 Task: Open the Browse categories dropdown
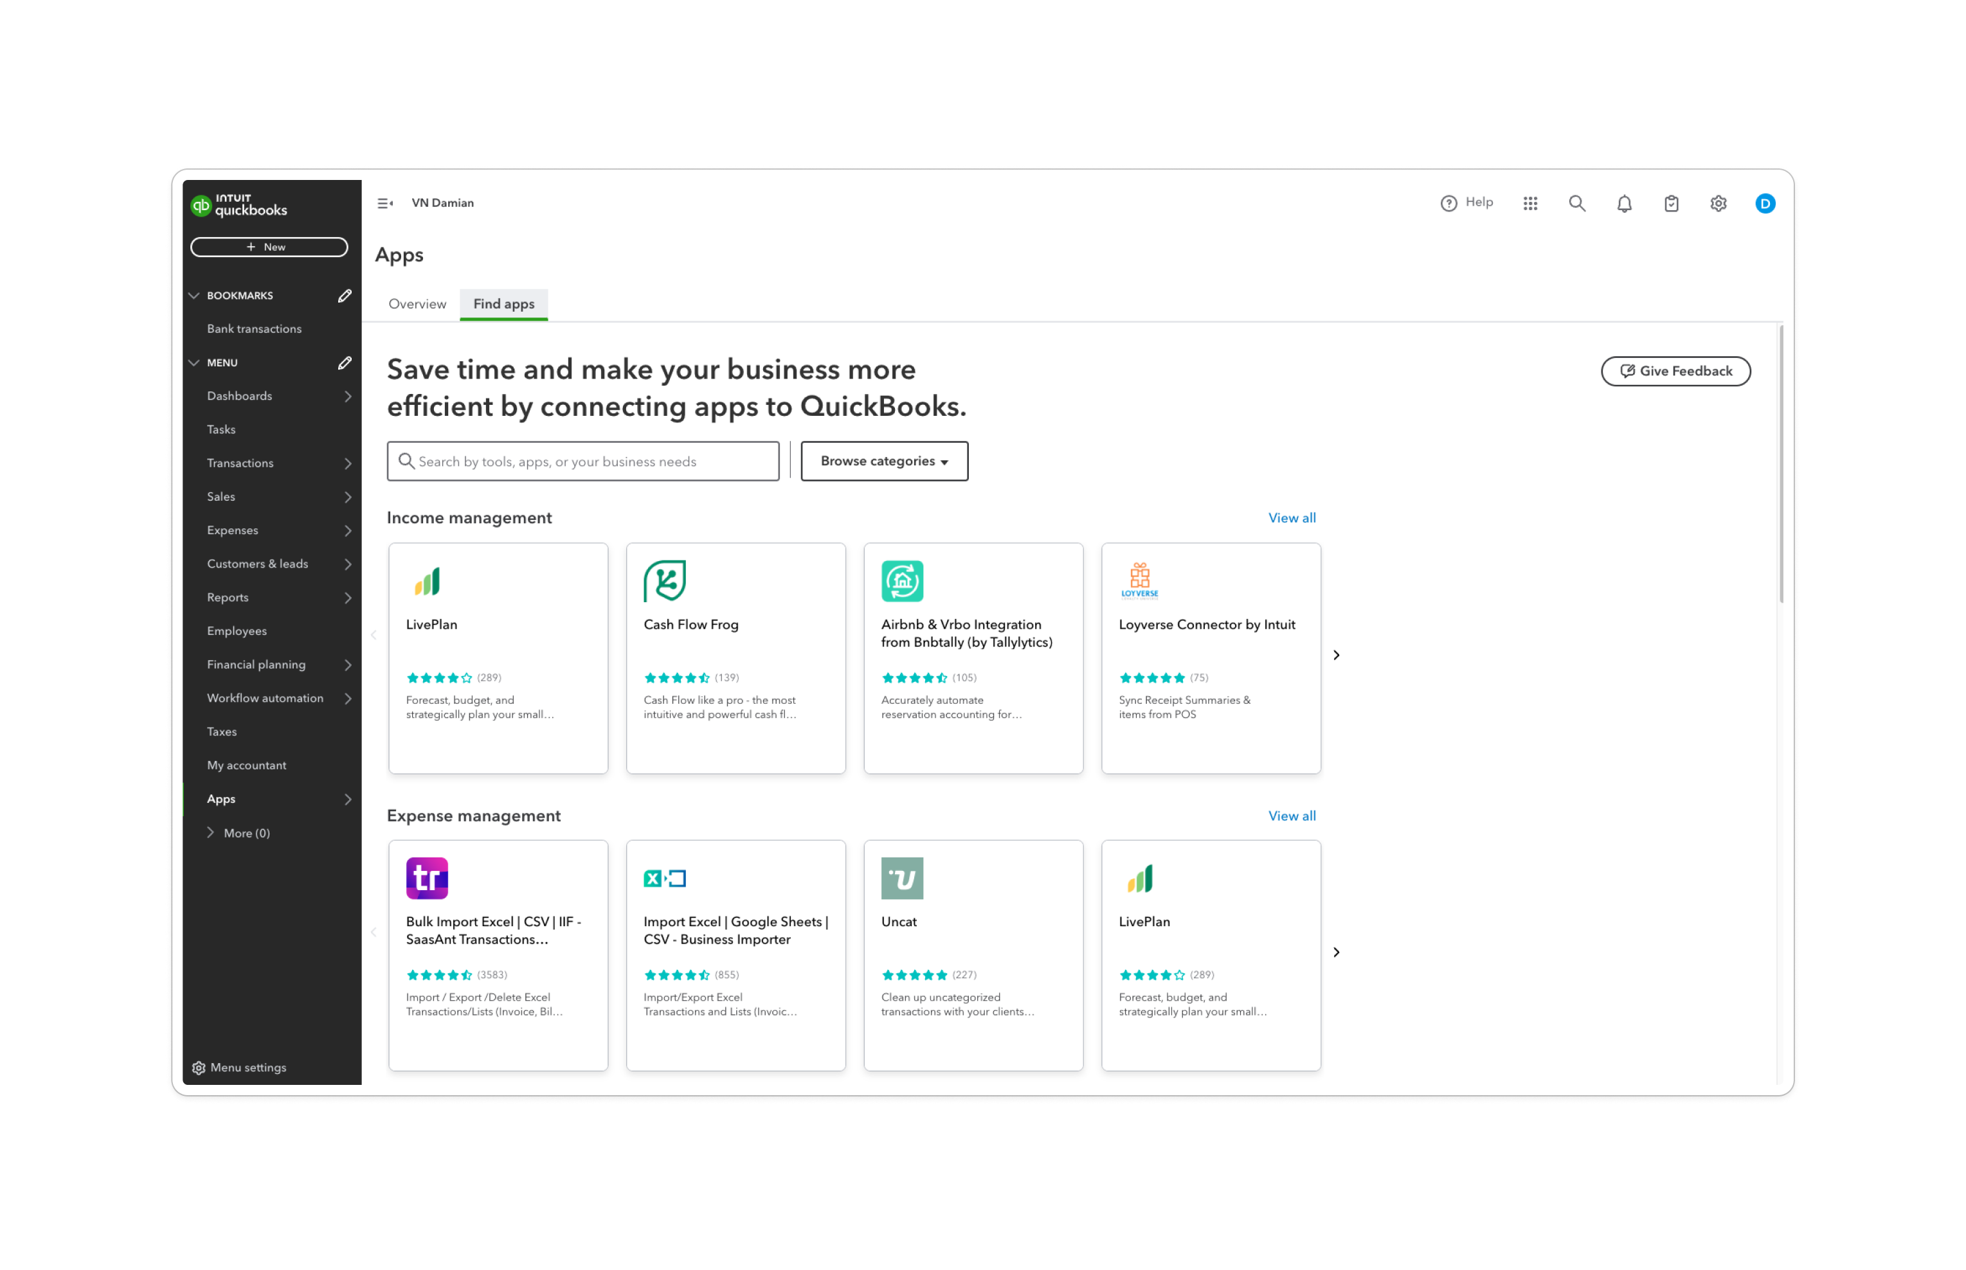tap(884, 461)
